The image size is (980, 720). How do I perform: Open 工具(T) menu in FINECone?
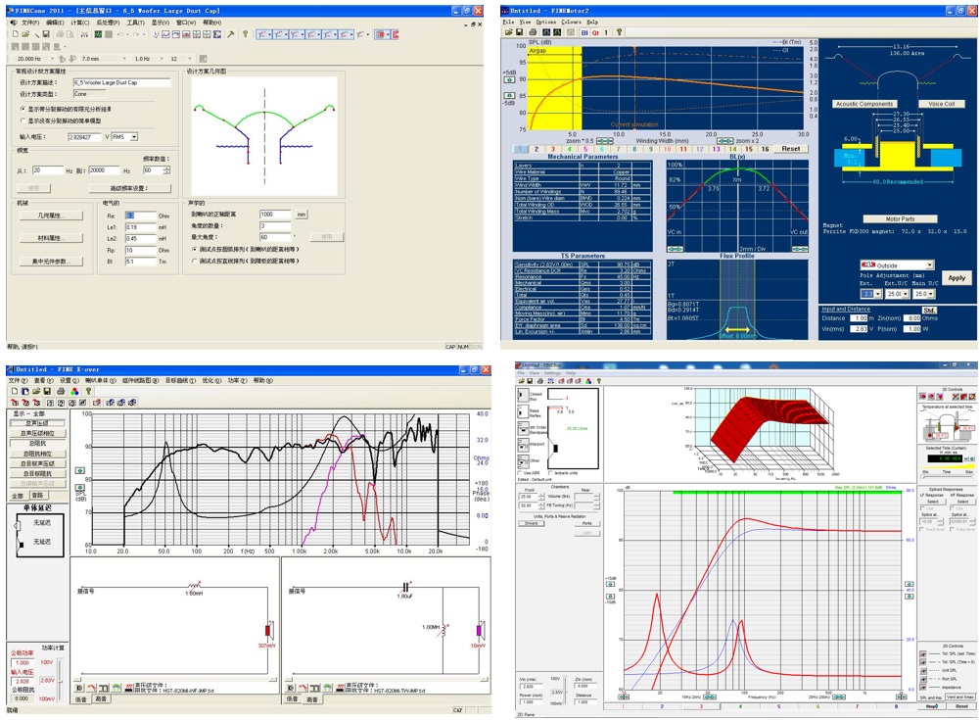pos(136,23)
